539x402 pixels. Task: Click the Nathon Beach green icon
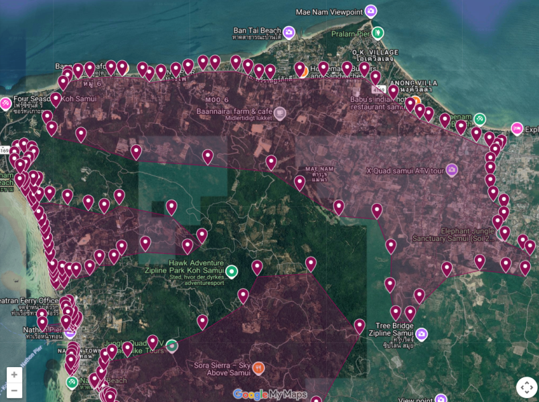72,383
